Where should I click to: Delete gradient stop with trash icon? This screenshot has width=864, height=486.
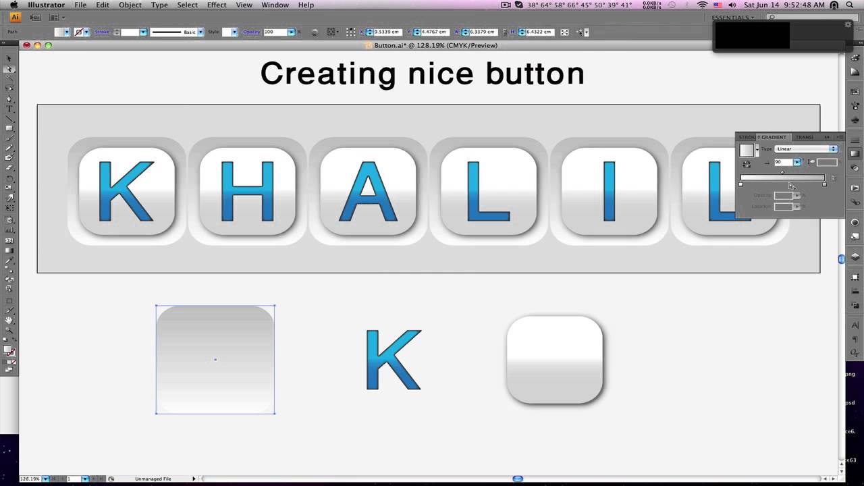834,178
